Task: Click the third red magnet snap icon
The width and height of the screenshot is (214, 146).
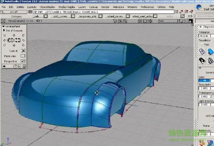Action: [x=192, y=12]
